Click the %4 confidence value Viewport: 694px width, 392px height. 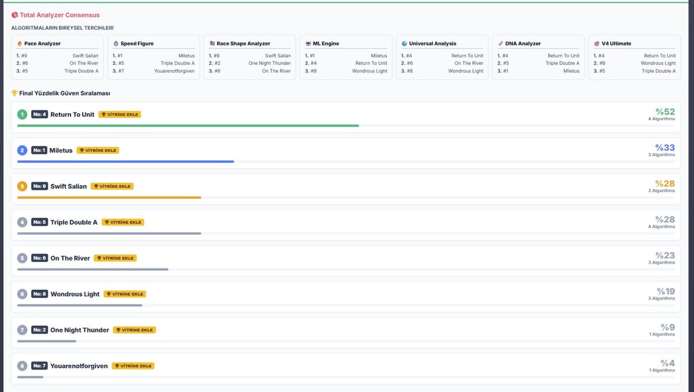668,363
